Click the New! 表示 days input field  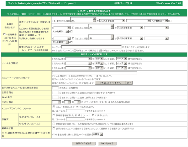(55, 98)
